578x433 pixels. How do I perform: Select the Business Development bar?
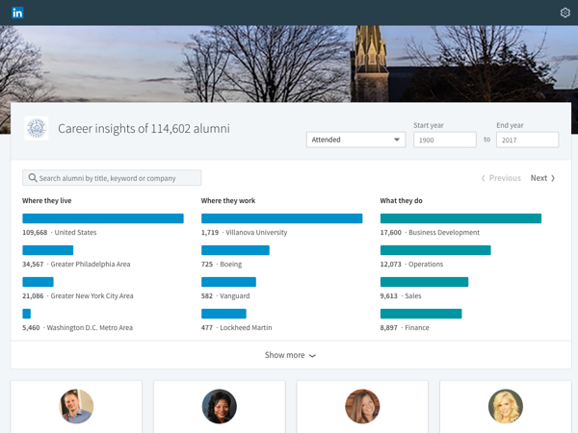[x=460, y=218]
